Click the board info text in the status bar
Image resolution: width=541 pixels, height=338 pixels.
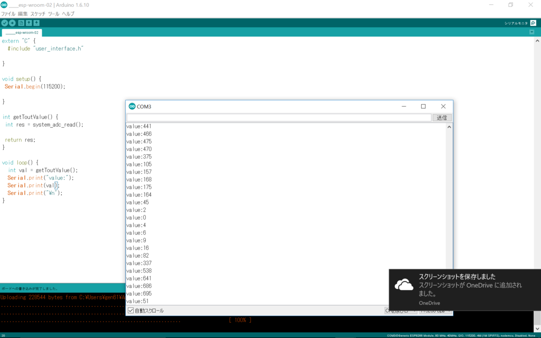point(461,335)
